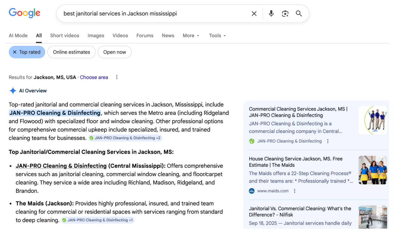
Task: Open three-dot menu for JAN-PRO card
Action: (x=328, y=141)
